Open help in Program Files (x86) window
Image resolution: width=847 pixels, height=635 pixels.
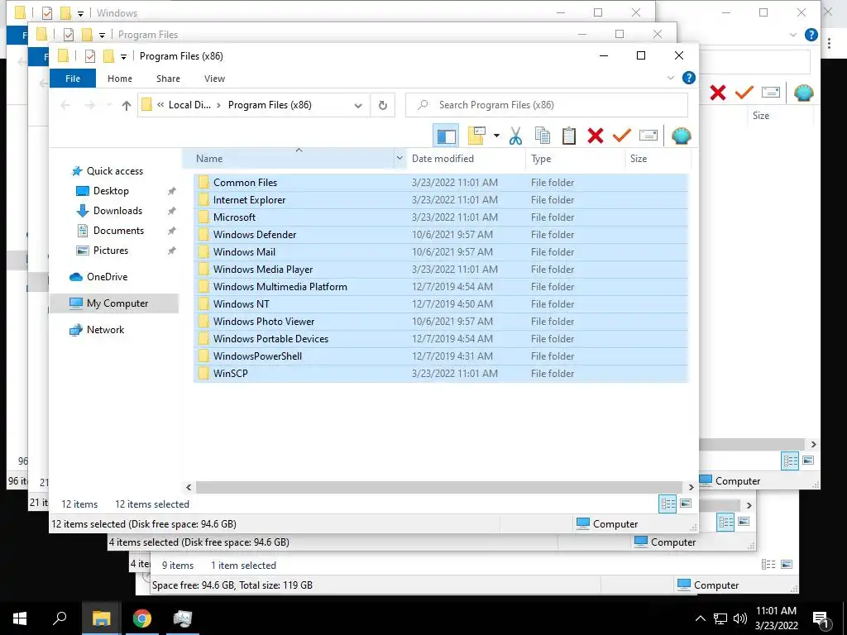click(x=689, y=78)
